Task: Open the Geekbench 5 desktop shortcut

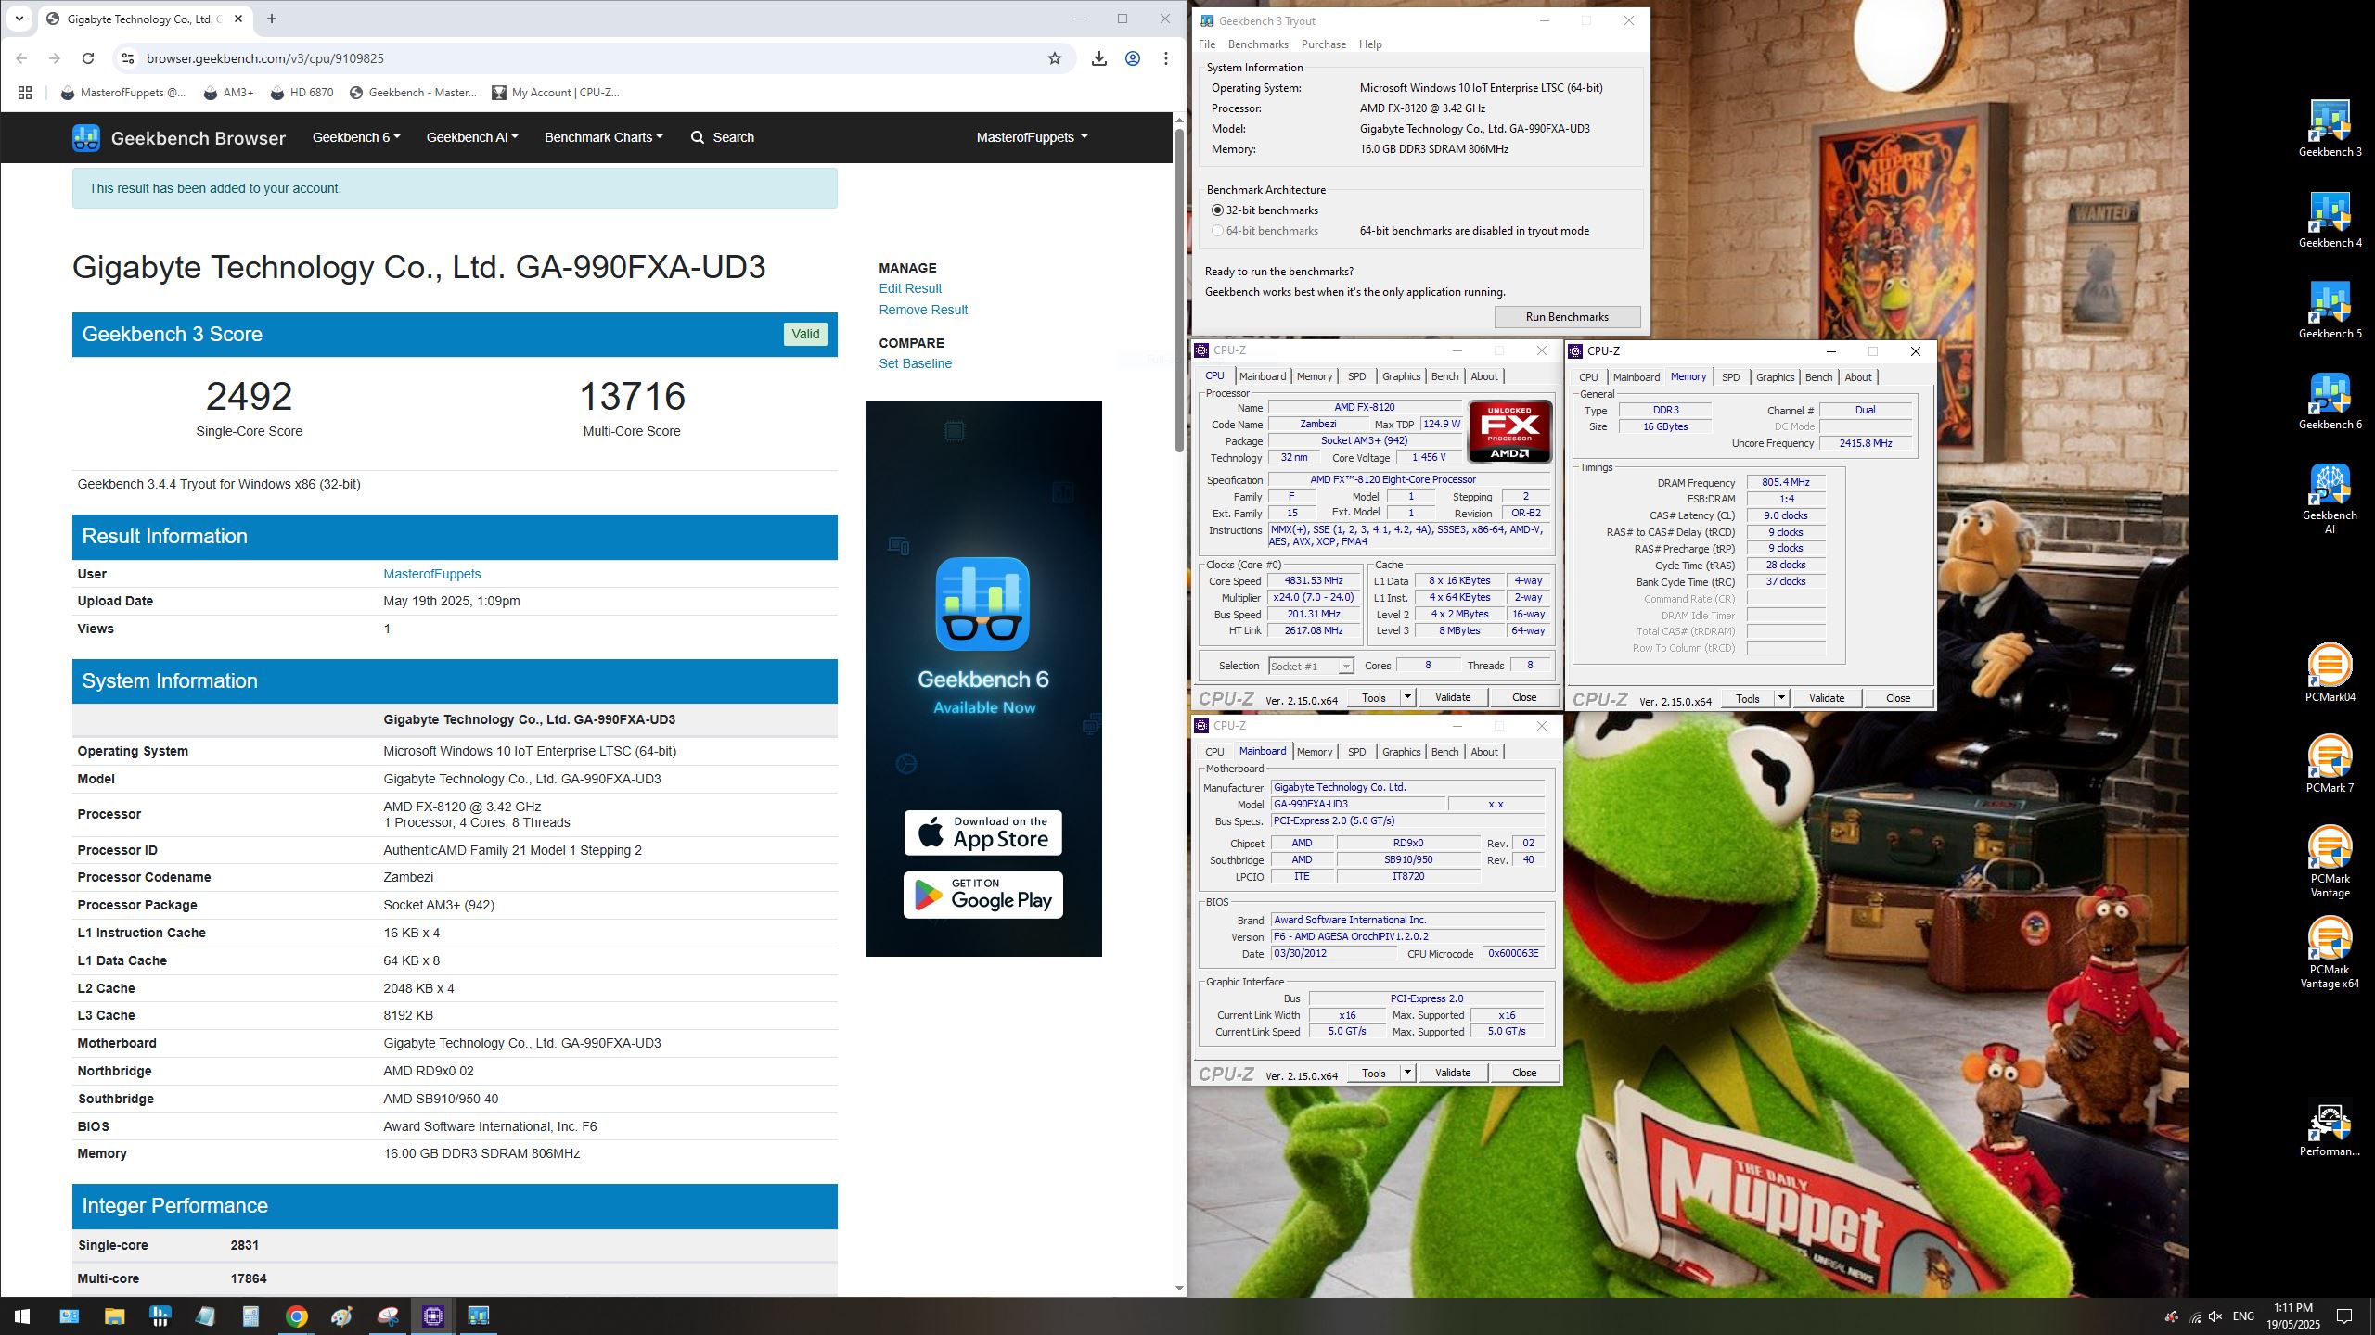Action: pos(2330,311)
